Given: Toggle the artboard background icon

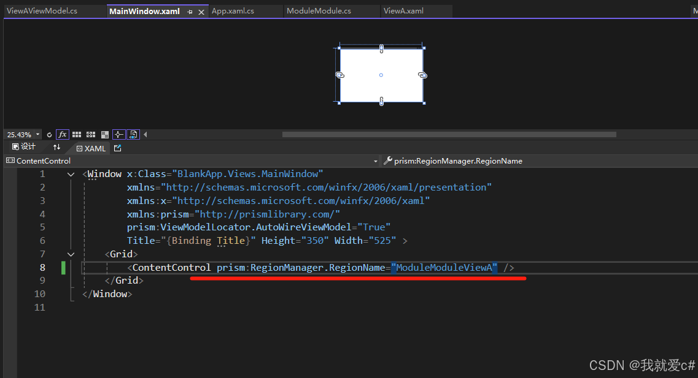Looking at the screenshot, I should click(104, 134).
